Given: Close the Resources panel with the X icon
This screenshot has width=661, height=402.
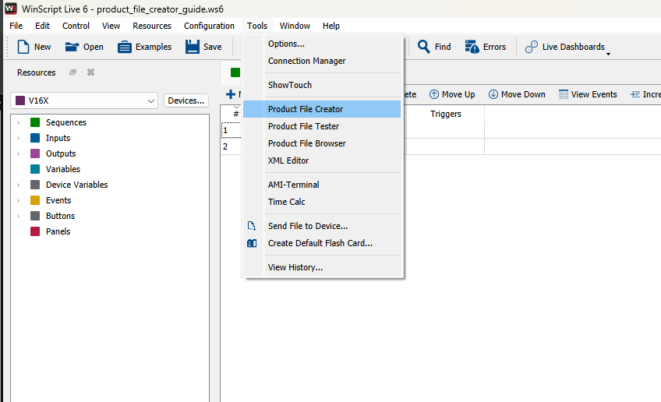Looking at the screenshot, I should click(x=90, y=72).
